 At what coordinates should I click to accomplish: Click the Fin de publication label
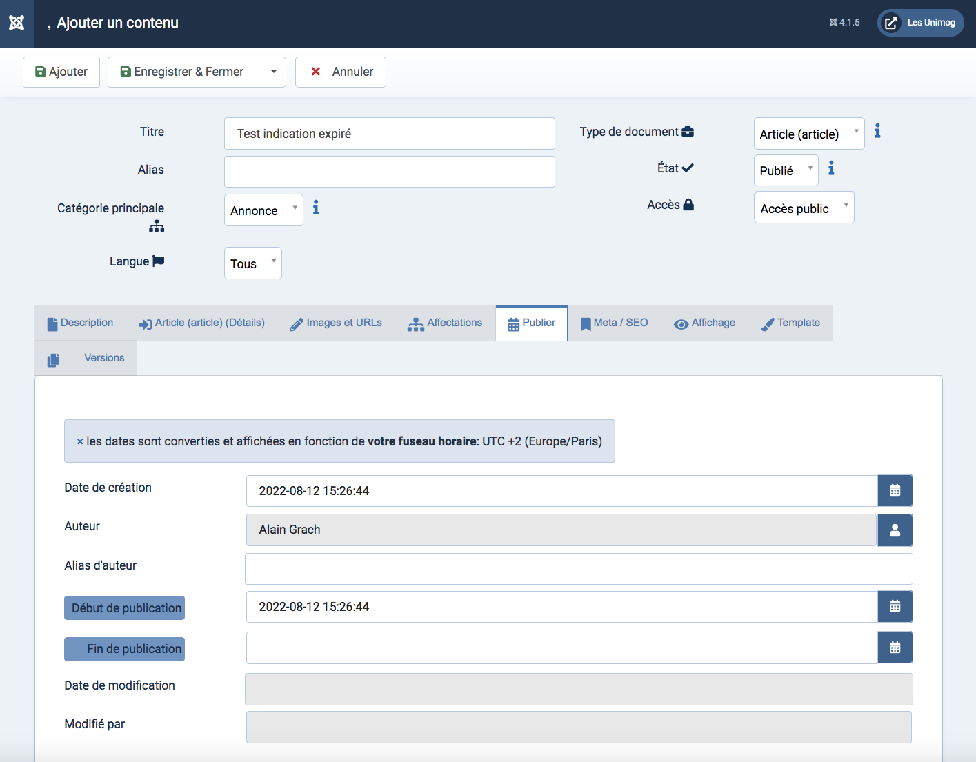(x=125, y=649)
